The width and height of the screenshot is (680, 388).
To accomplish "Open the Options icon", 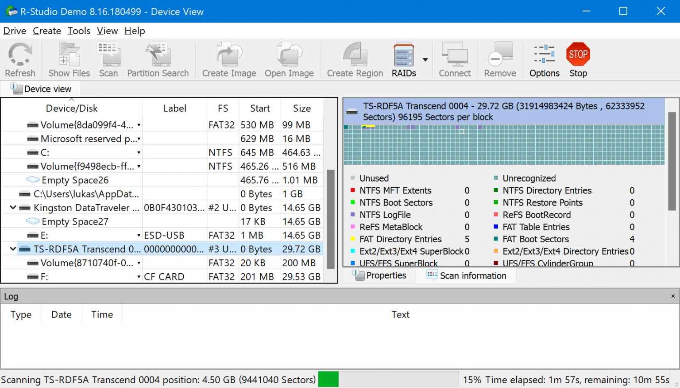I will tap(544, 58).
